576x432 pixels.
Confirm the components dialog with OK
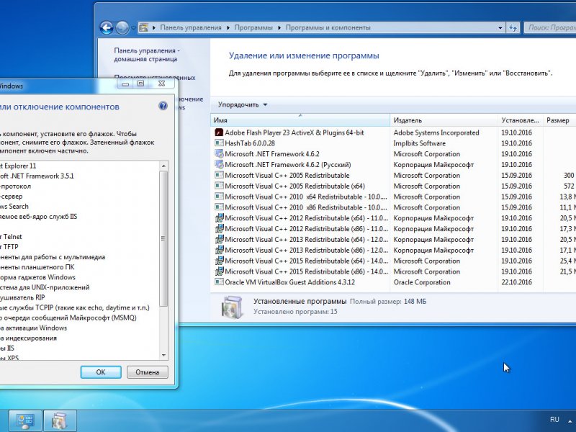pos(101,372)
